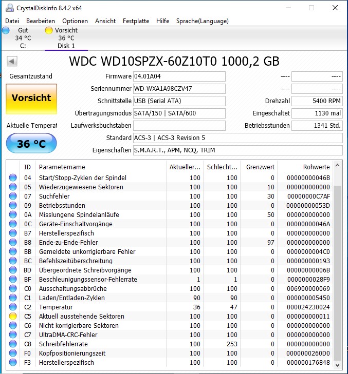348x374 pixels.
Task: Click the status icon for Übergeordnete Schreibvorgänge
Action: point(13,270)
